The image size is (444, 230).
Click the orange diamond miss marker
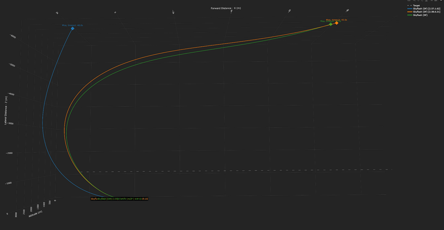click(x=336, y=23)
